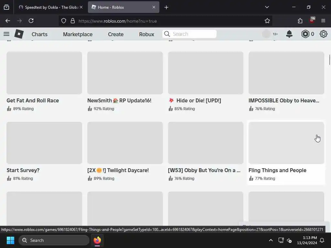
Task: Open the tracking protection shield icon
Action: [x=64, y=21]
